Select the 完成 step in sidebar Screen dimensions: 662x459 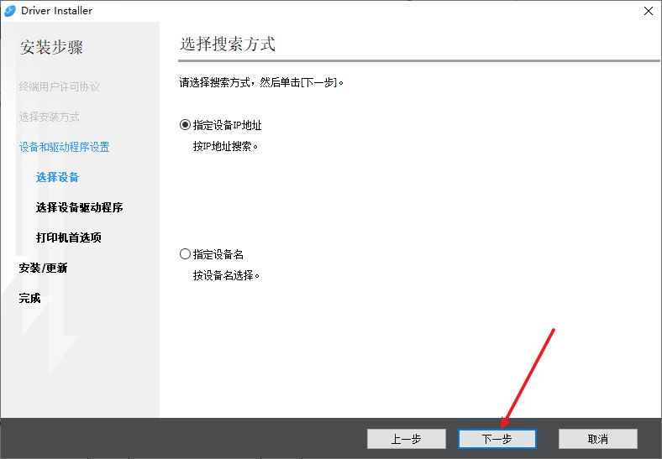[30, 298]
